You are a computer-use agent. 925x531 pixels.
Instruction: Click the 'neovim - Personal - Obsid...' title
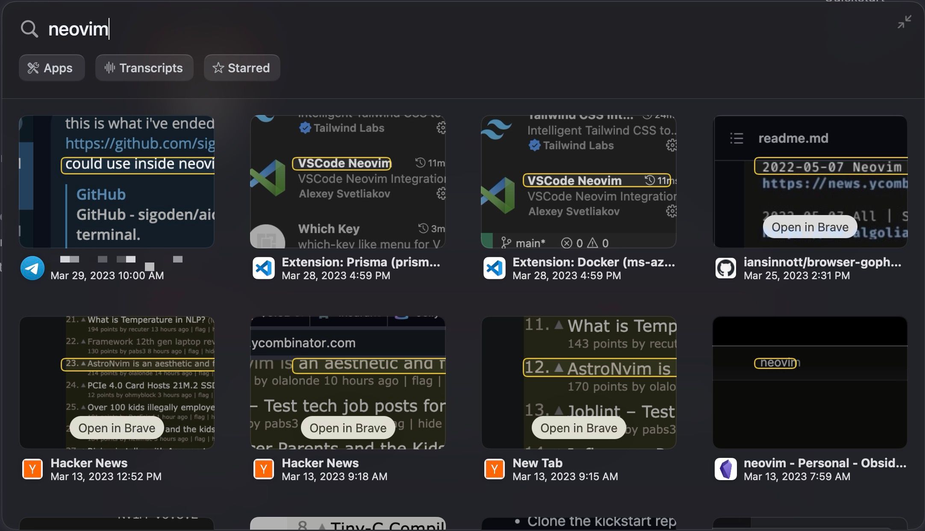point(825,463)
